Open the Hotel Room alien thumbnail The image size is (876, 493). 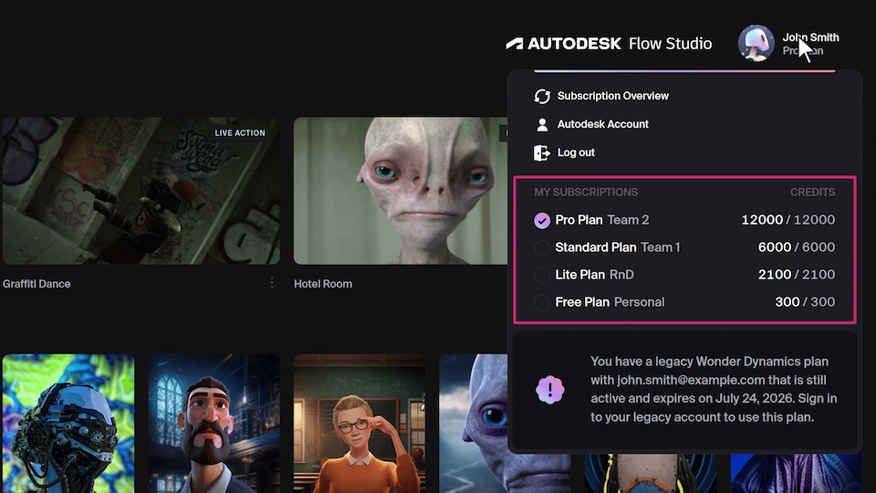tap(401, 191)
